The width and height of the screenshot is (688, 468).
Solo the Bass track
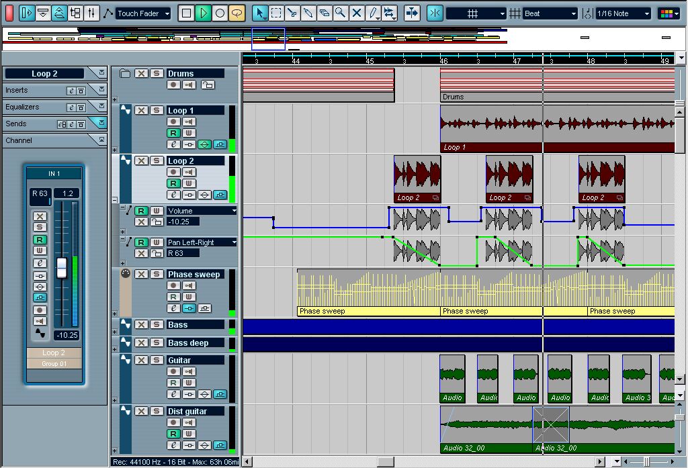(x=157, y=324)
